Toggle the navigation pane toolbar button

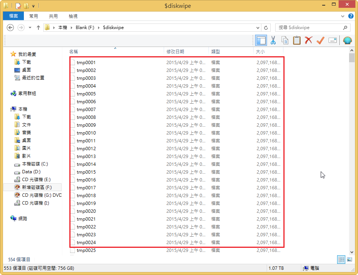click(261, 40)
